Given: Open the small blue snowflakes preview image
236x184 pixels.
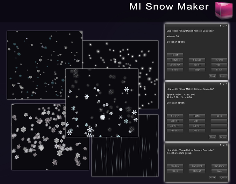Looking at the screenshot, I should click(x=45, y=65).
